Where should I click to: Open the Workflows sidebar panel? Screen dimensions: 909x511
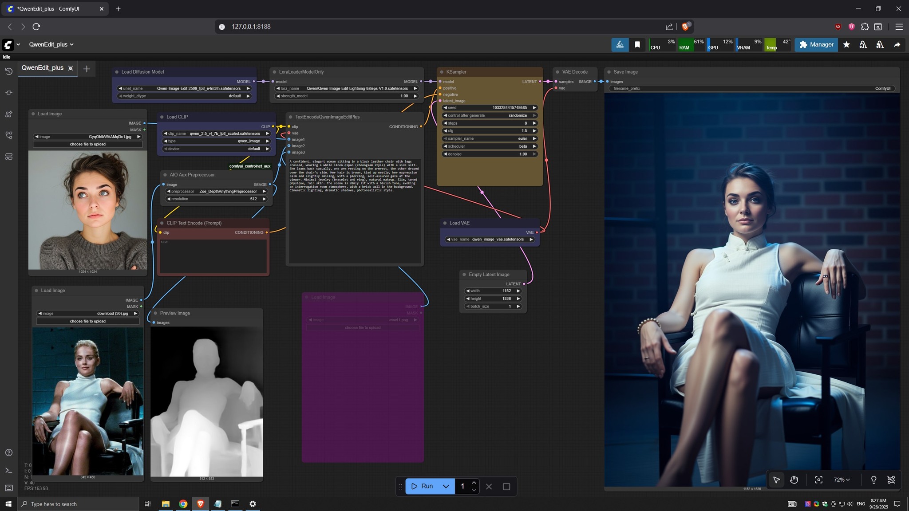click(8, 157)
